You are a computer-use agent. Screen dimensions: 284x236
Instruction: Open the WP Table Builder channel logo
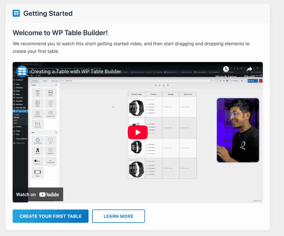22,71
